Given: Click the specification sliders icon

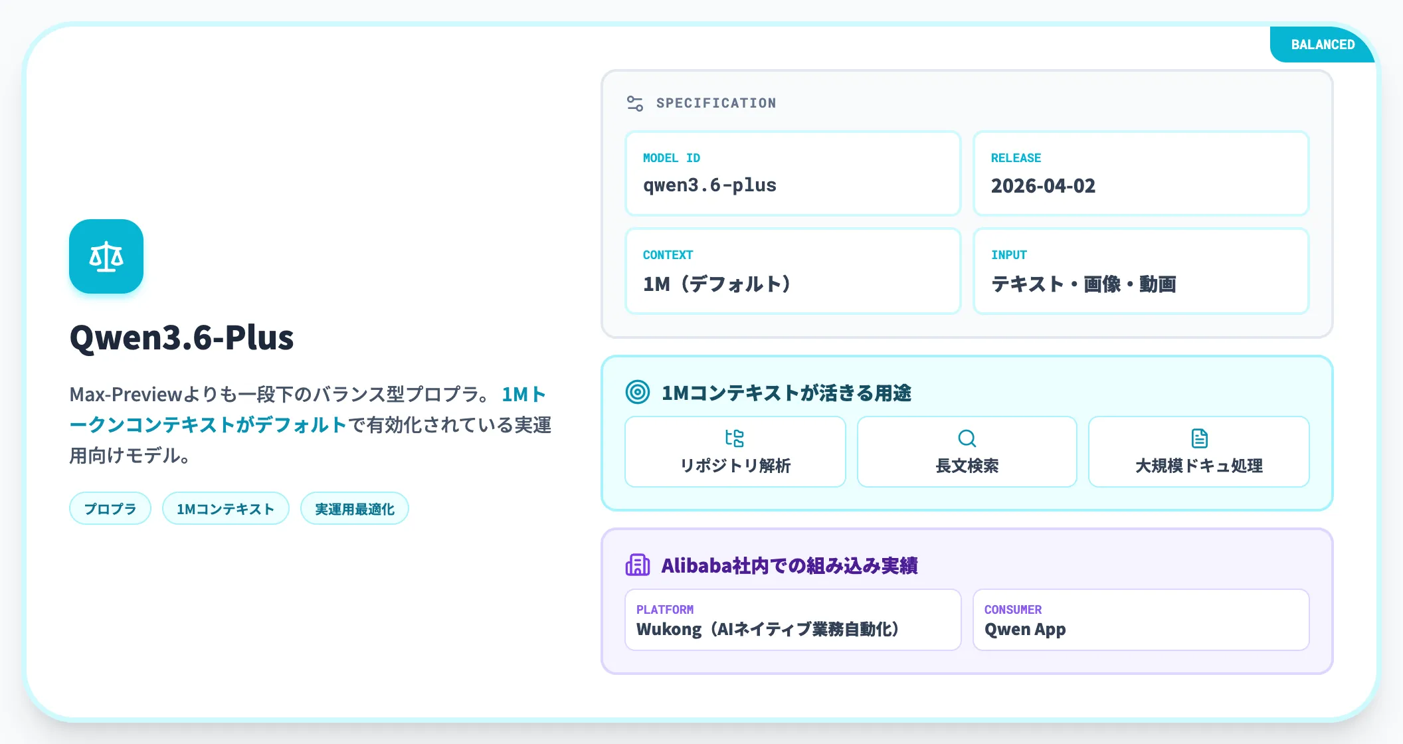Looking at the screenshot, I should point(635,104).
